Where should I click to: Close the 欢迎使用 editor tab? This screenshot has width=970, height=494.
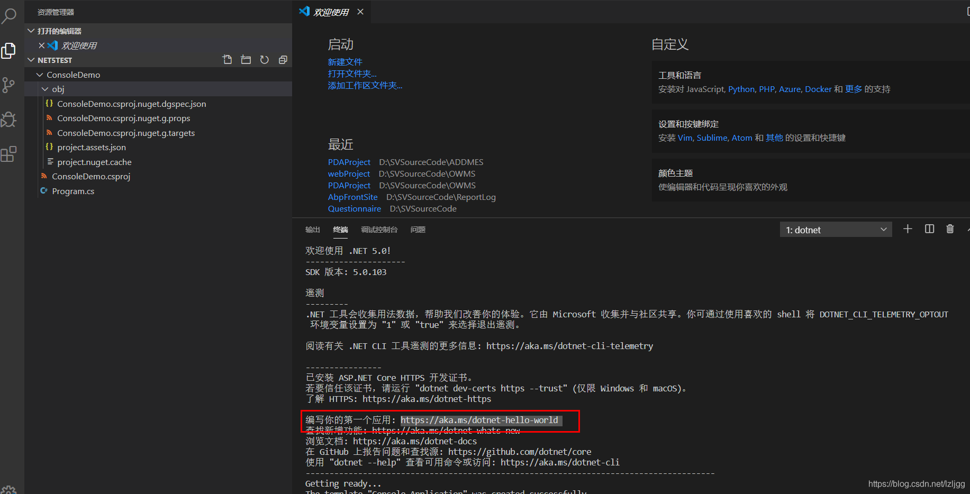(360, 12)
